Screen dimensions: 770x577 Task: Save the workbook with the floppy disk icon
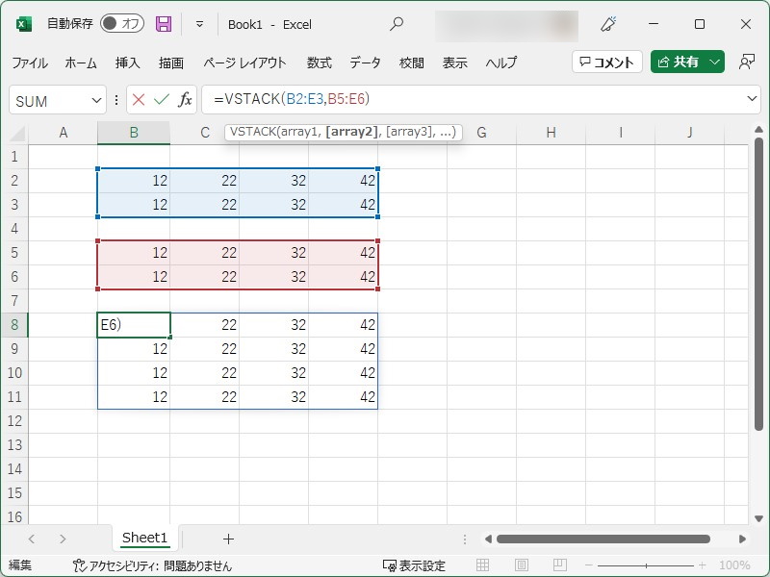[x=164, y=23]
